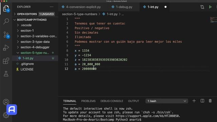Click line 8 code x = 1334
Viewport: 217px width, 122px height.
pyautogui.click(x=82, y=50)
